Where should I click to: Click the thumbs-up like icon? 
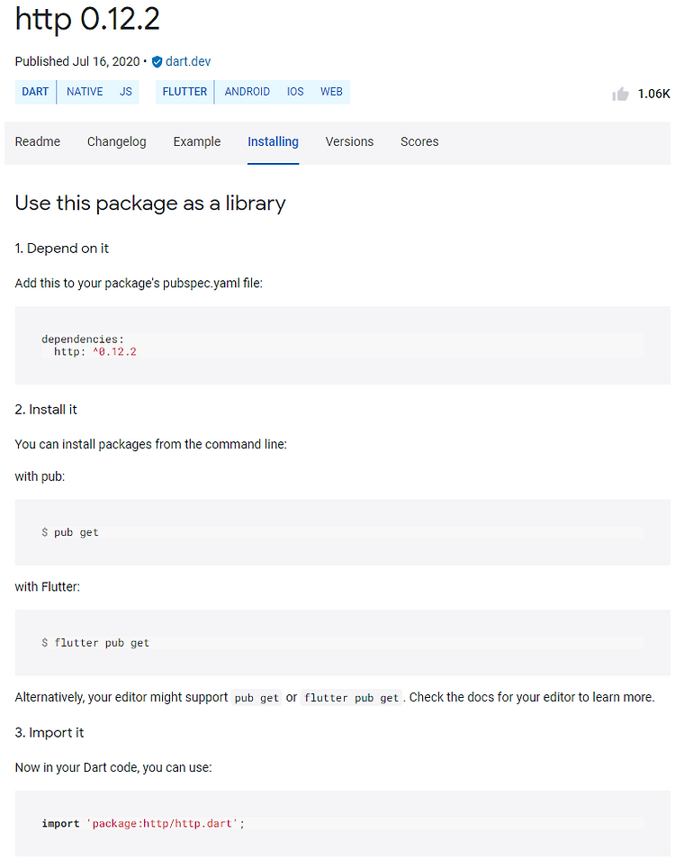coord(620,95)
